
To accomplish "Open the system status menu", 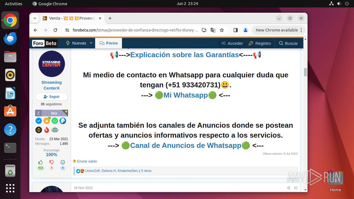I will coord(339,4).
